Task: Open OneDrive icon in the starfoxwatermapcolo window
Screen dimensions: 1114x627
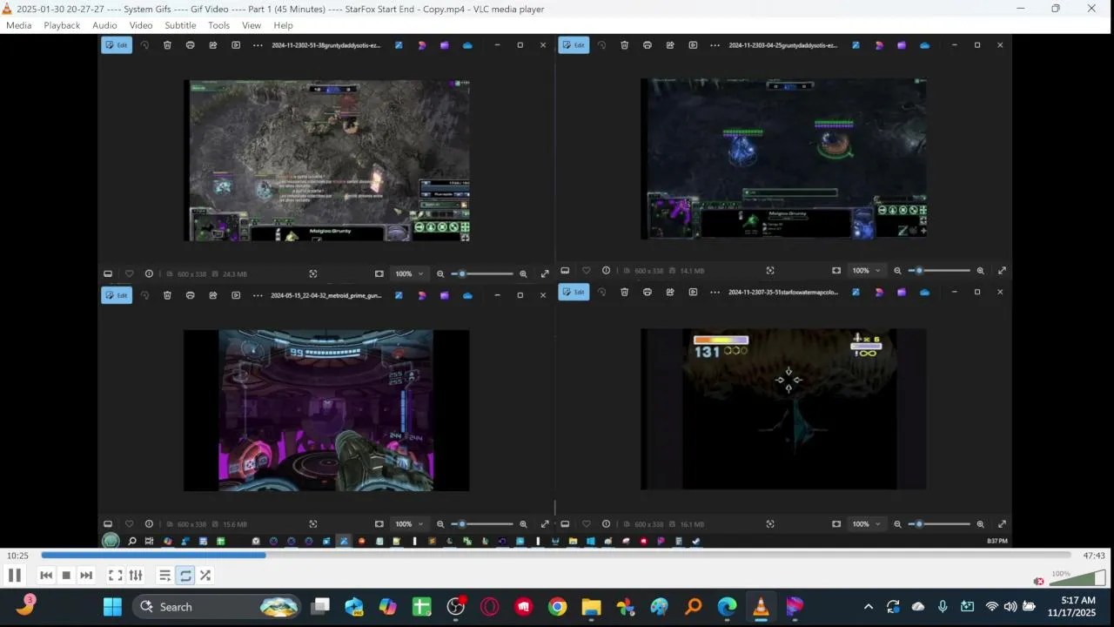Action: [924, 292]
